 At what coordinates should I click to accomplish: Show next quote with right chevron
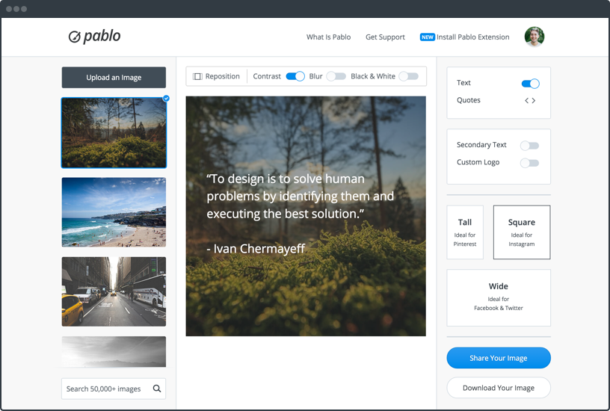tap(534, 100)
